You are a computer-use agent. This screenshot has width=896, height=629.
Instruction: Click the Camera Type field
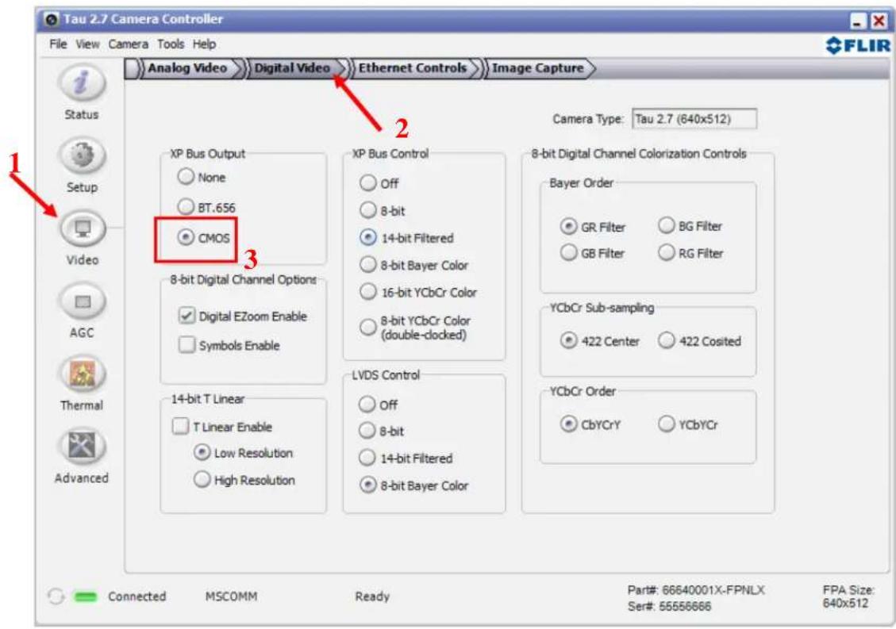(694, 119)
